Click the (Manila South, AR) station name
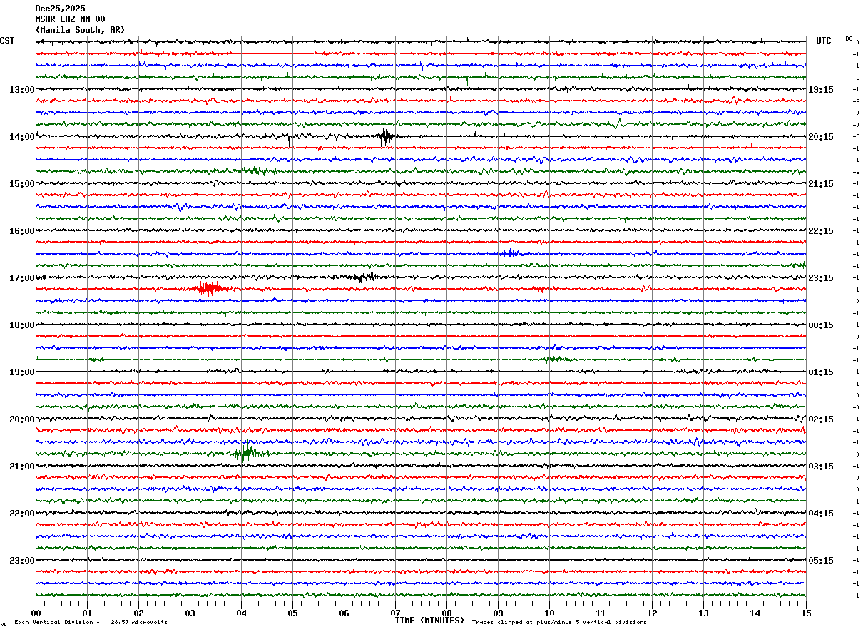 [x=80, y=30]
